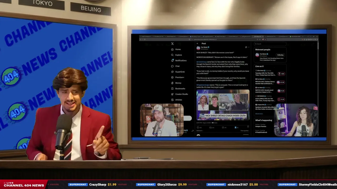The width and height of the screenshot is (337, 189).
Task: Open the Money icon in sidebar
Action: 172,83
